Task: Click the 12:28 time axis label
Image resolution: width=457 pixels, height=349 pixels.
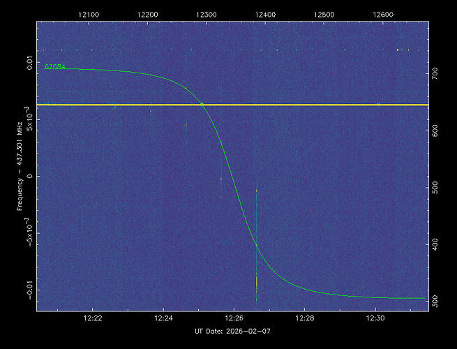Action: (305, 318)
